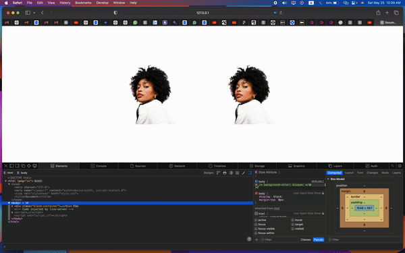405x253 pixels.
Task: Click the Scroll badge on html element
Action: click(38, 181)
